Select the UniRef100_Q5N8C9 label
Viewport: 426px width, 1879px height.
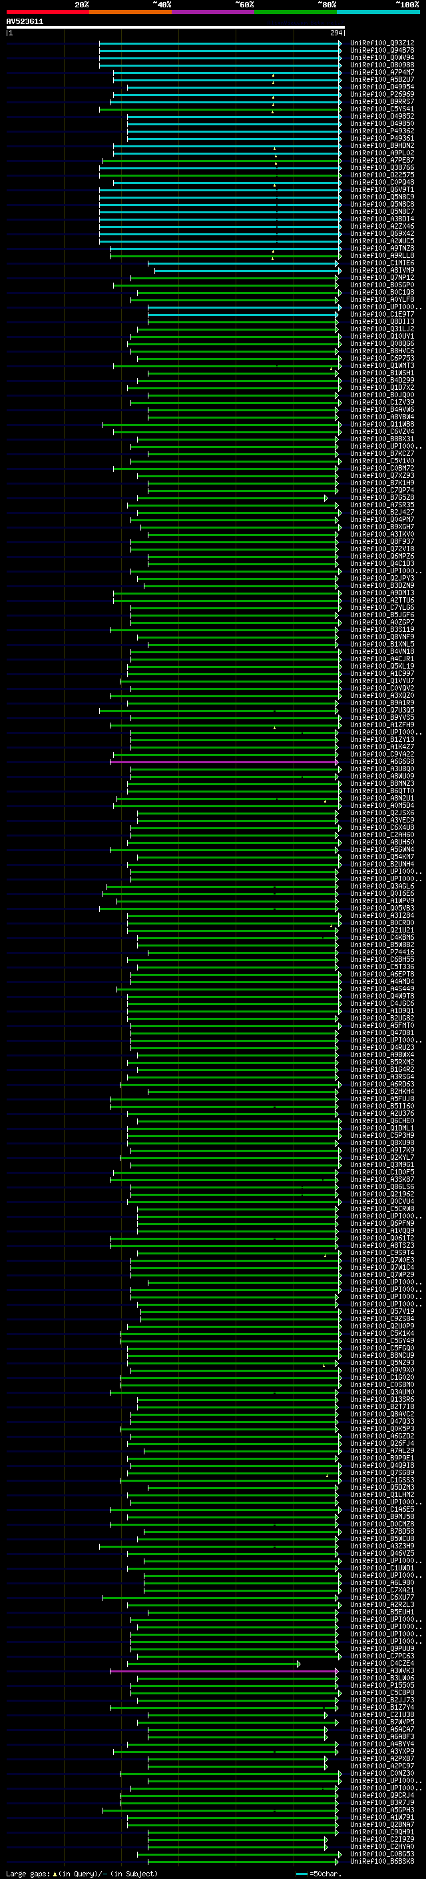click(x=382, y=197)
